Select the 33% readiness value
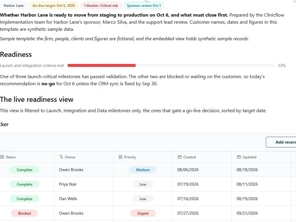 pyautogui.click(x=282, y=65)
